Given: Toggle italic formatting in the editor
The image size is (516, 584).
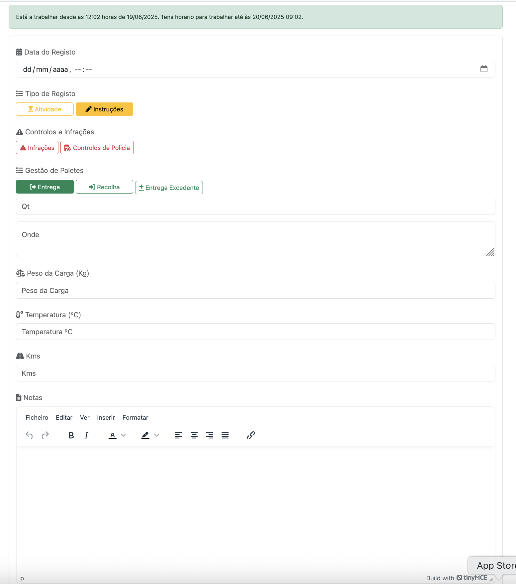Looking at the screenshot, I should point(87,435).
